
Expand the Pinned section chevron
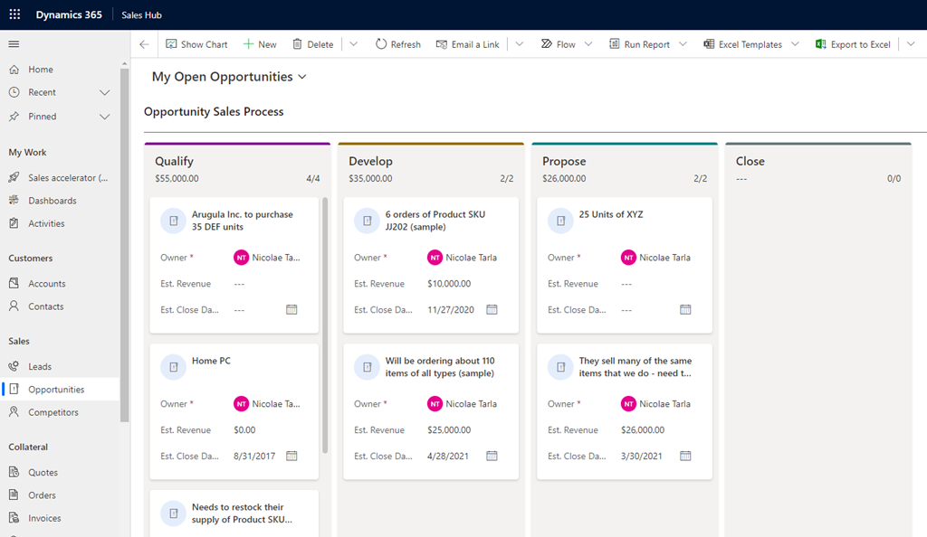[x=104, y=117]
